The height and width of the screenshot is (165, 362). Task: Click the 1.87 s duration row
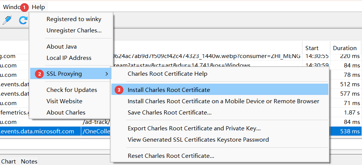[352, 113]
